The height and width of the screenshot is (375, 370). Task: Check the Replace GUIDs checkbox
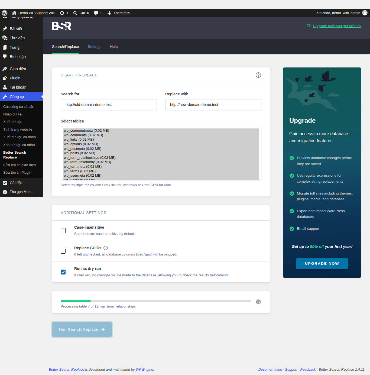[63, 251]
